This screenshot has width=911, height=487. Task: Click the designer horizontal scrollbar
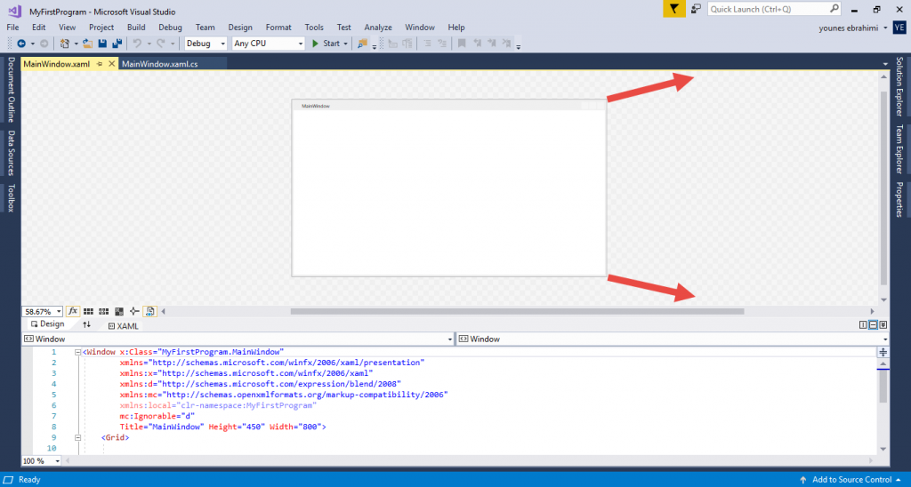[516, 312]
